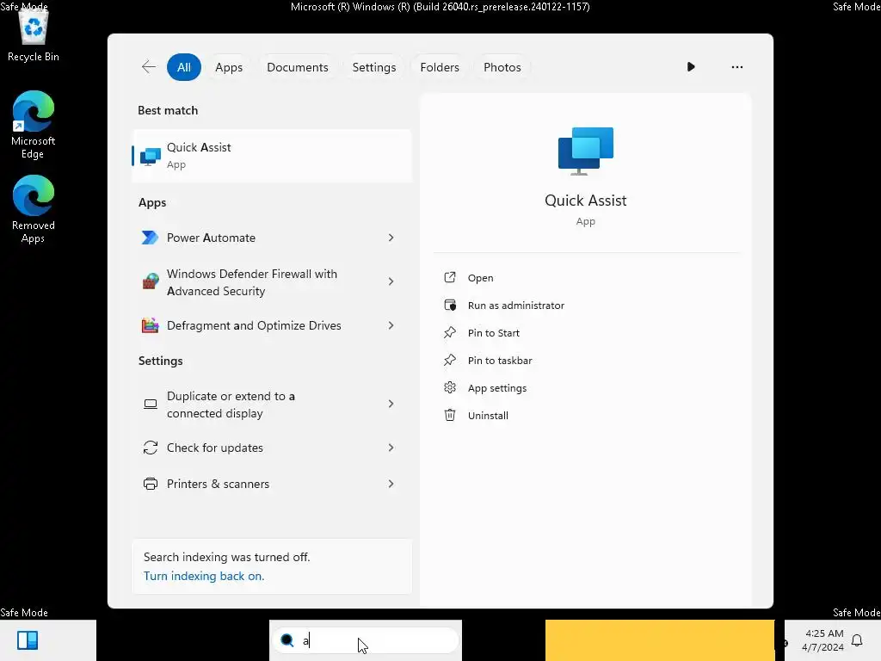The height and width of the screenshot is (661, 881).
Task: Select the Recycle Bin desktop icon
Action: [x=34, y=36]
